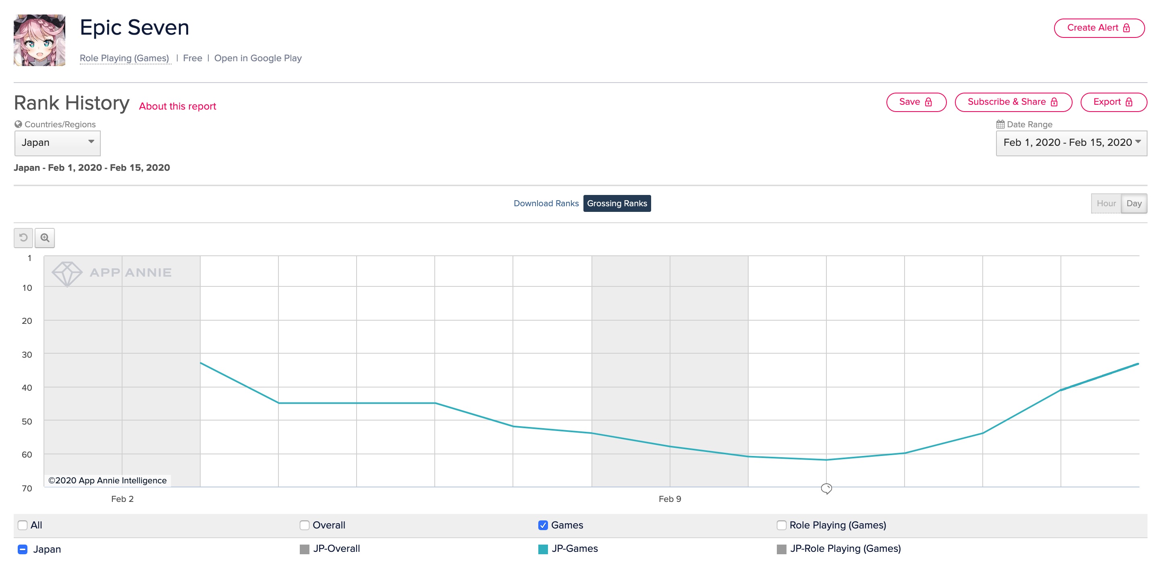1158x576 pixels.
Task: Click the lock icon on Export button
Action: click(1129, 102)
